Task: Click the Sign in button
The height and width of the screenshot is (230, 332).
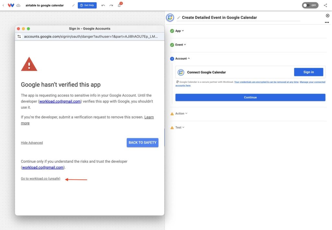Action: [309, 72]
